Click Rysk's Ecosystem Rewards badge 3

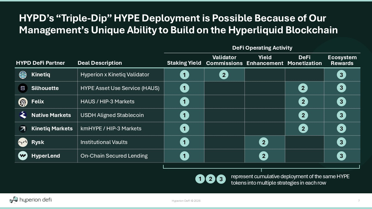pyautogui.click(x=341, y=142)
